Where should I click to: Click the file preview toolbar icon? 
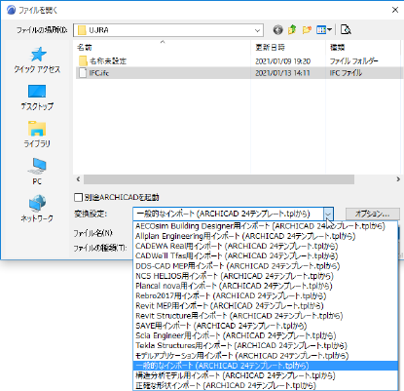click(346, 30)
